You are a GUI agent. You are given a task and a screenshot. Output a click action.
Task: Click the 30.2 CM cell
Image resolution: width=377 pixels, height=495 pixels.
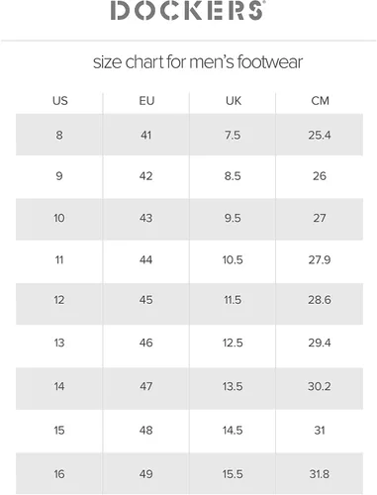click(320, 386)
